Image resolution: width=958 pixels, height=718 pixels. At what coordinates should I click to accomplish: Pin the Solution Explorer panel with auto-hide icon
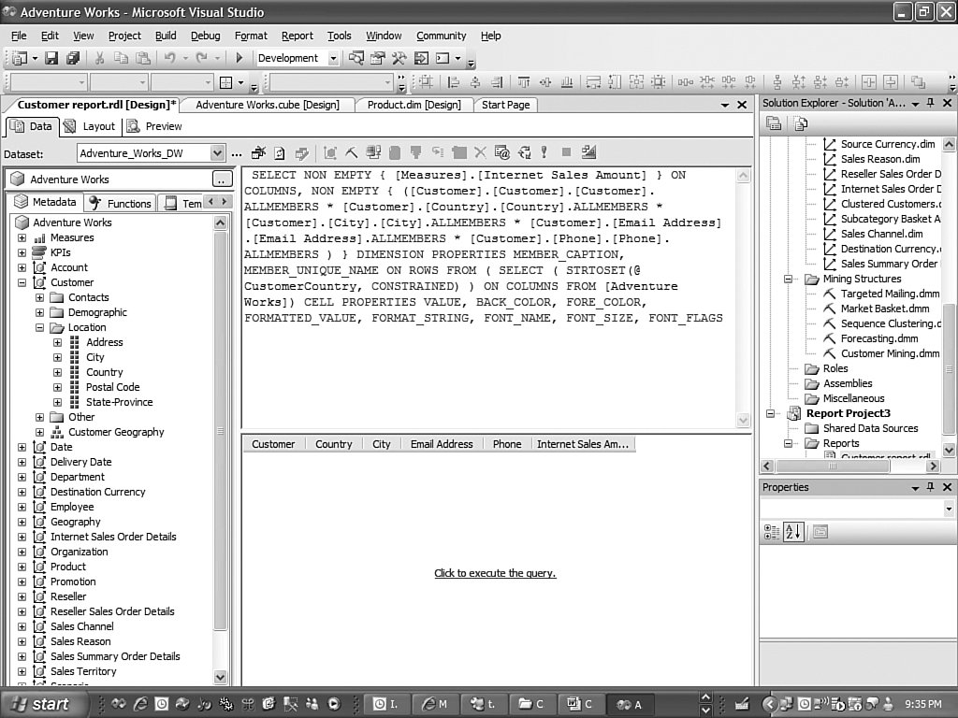point(931,103)
